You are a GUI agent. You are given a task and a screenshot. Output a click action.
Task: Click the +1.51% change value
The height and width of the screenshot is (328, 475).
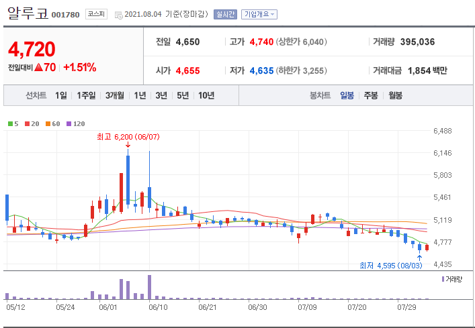click(80, 68)
